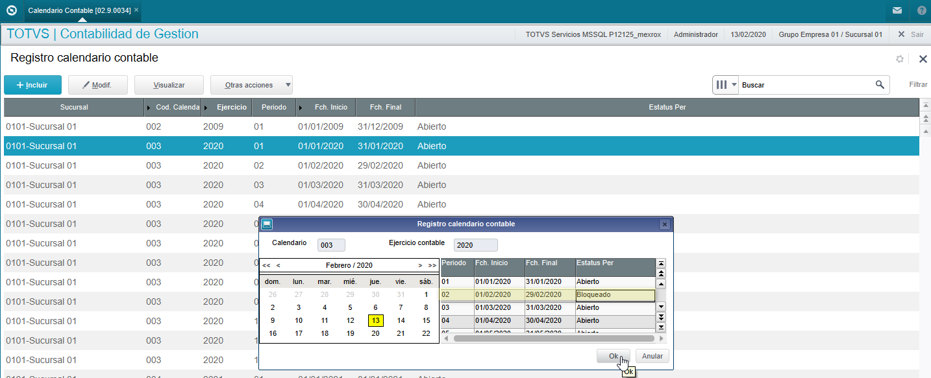Close the Registro calendario contable panel with X
Image resolution: width=931 pixels, height=378 pixels.
923,59
